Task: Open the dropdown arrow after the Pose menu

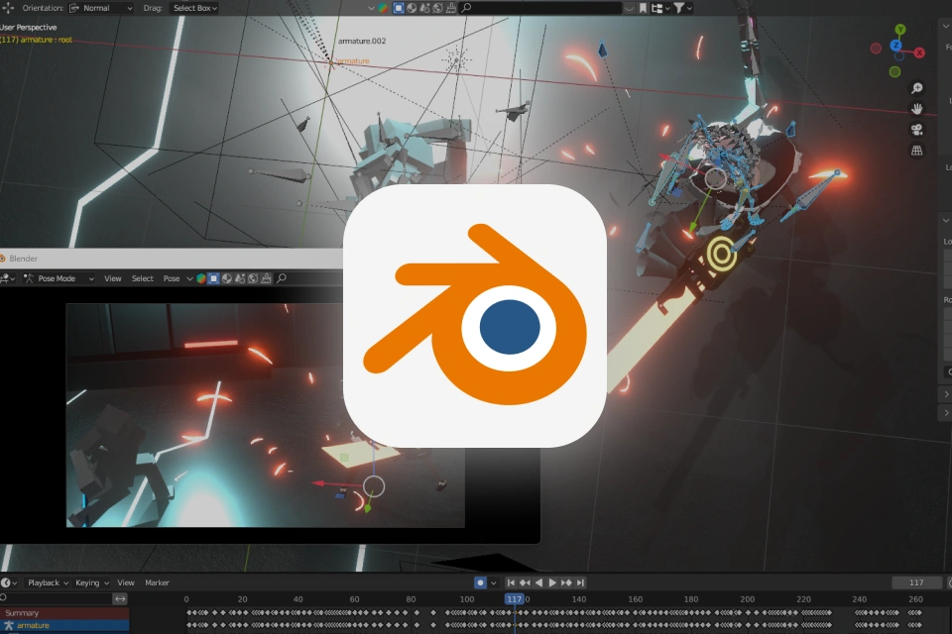Action: point(189,278)
